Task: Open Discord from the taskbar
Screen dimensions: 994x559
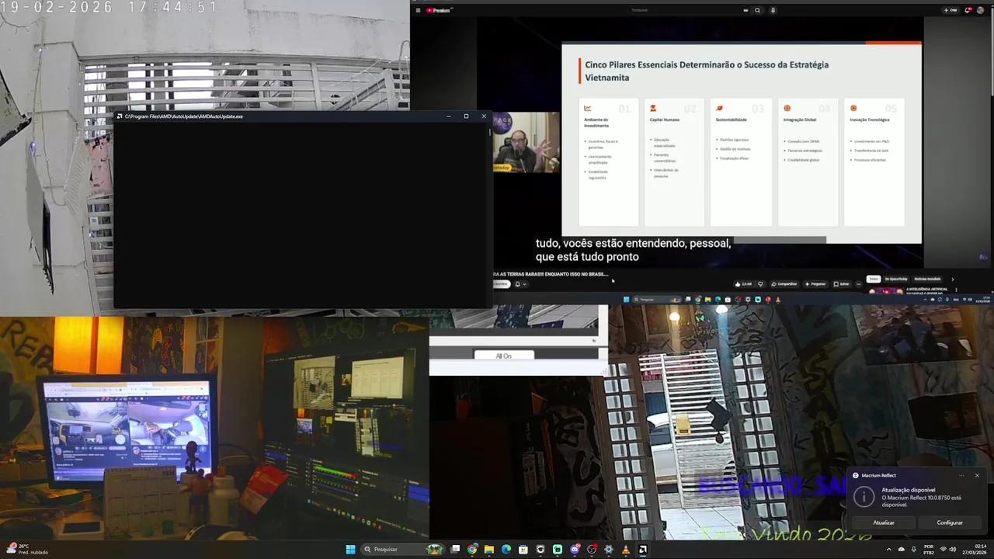Action: coord(575,550)
